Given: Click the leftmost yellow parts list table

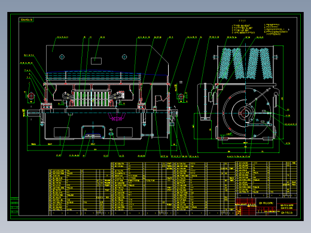Looking at the screenshot, I should tap(80, 192).
